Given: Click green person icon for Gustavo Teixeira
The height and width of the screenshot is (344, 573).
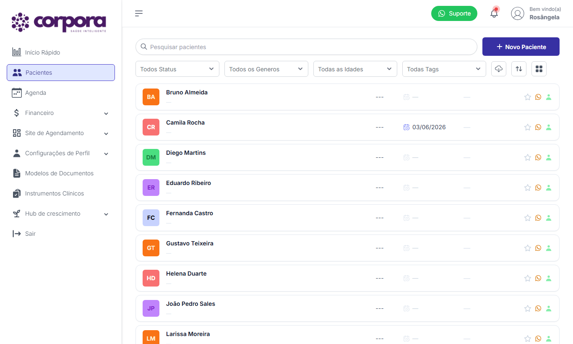Looking at the screenshot, I should [x=549, y=248].
